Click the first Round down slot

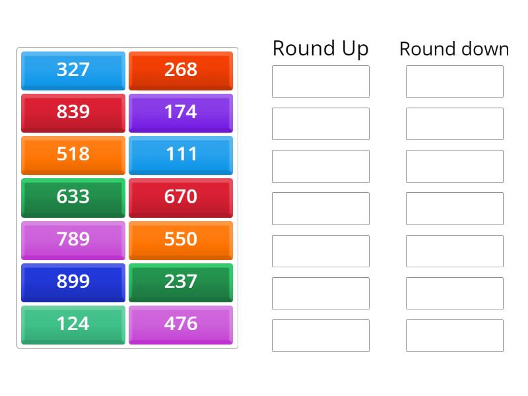click(455, 82)
